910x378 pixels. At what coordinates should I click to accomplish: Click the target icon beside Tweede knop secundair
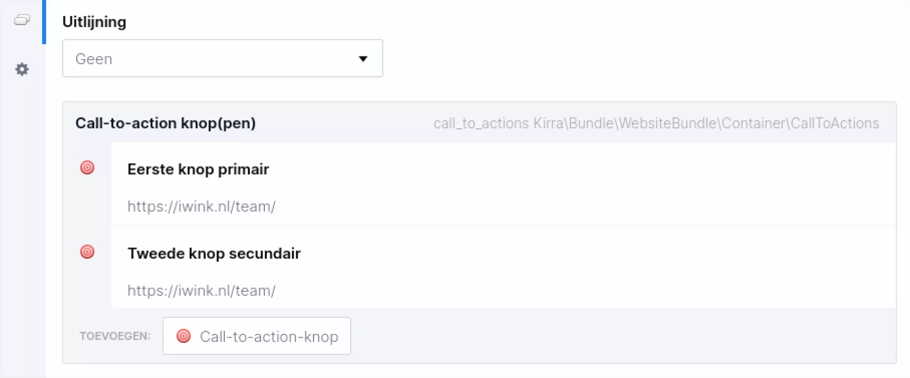[87, 252]
